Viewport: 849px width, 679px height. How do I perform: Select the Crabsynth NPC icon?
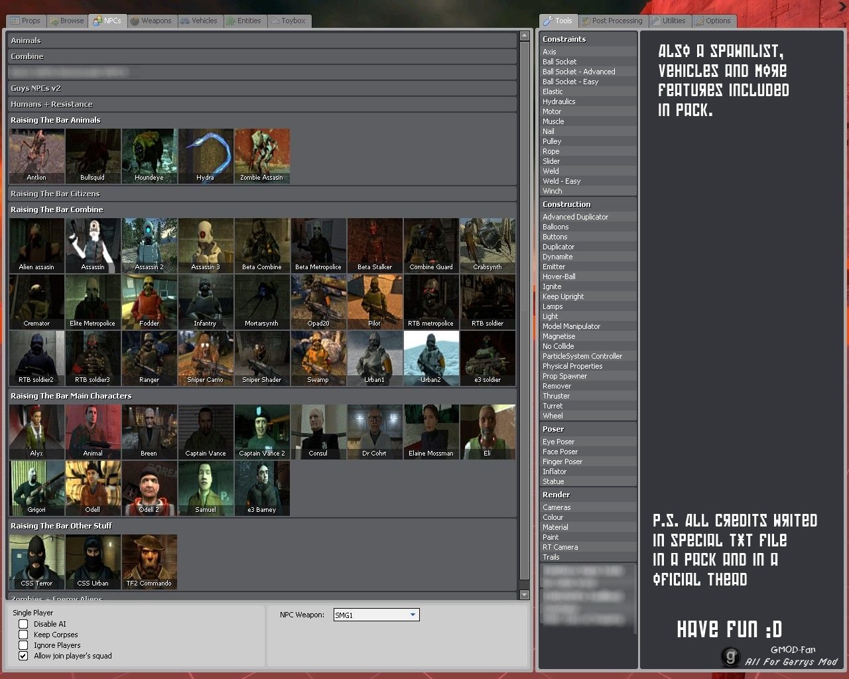[488, 245]
